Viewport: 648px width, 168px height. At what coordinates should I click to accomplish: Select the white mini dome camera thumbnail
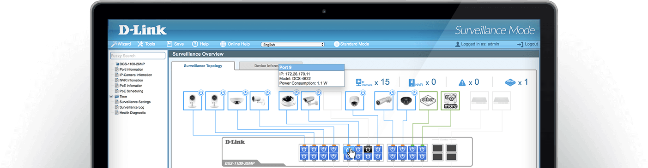(x=354, y=101)
